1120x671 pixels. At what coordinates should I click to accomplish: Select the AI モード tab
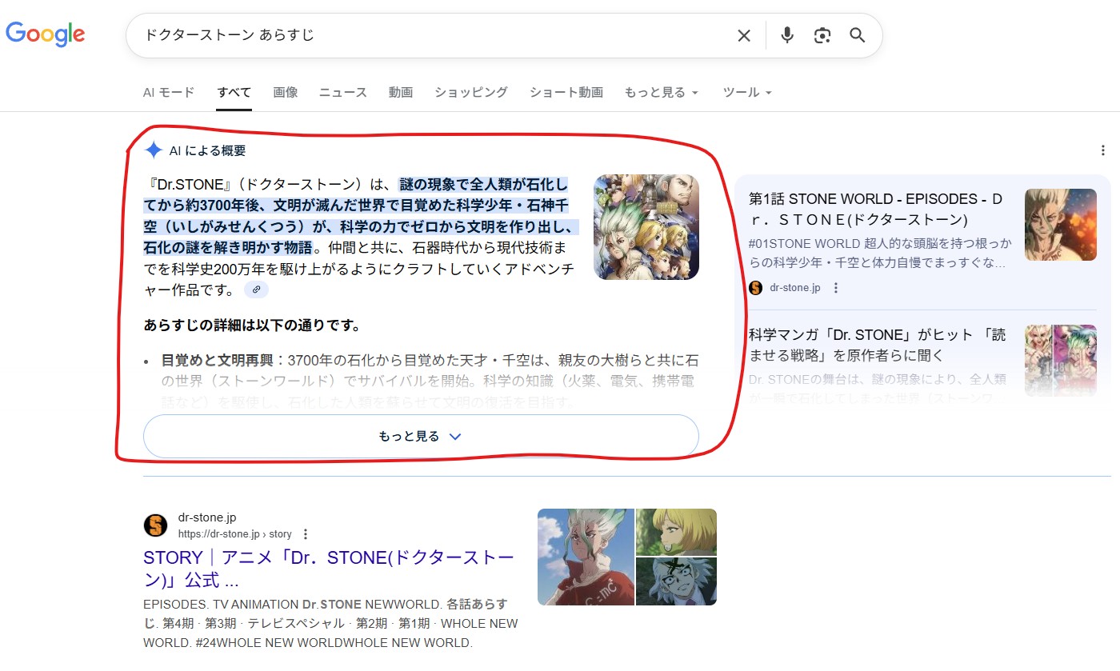click(169, 93)
